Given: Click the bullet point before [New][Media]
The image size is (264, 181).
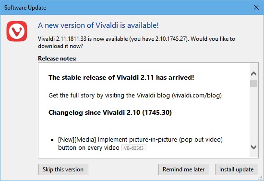Looking at the screenshot, I should click(x=52, y=140).
